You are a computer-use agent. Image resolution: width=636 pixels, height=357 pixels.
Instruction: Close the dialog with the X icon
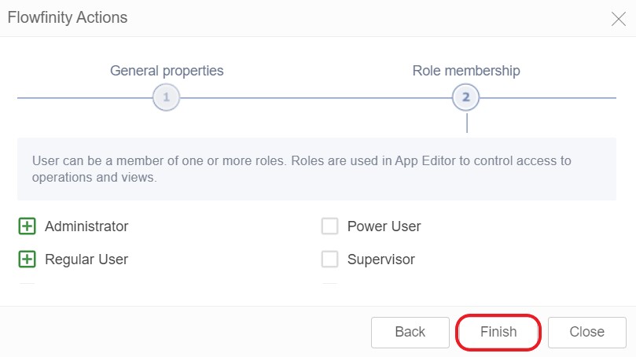pyautogui.click(x=619, y=19)
